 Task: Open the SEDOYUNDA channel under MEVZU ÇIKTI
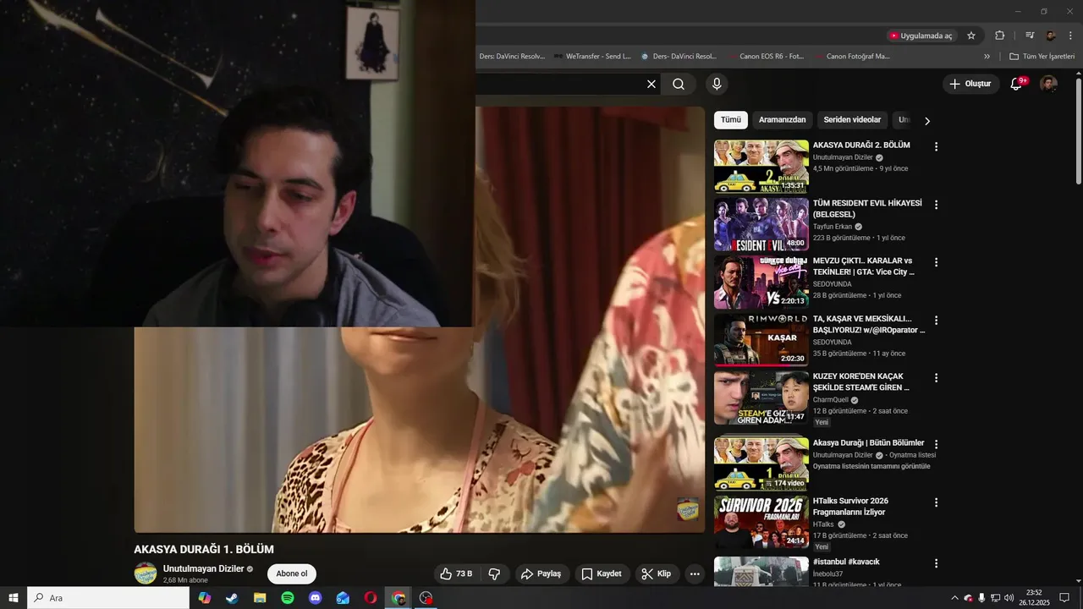[x=833, y=284]
